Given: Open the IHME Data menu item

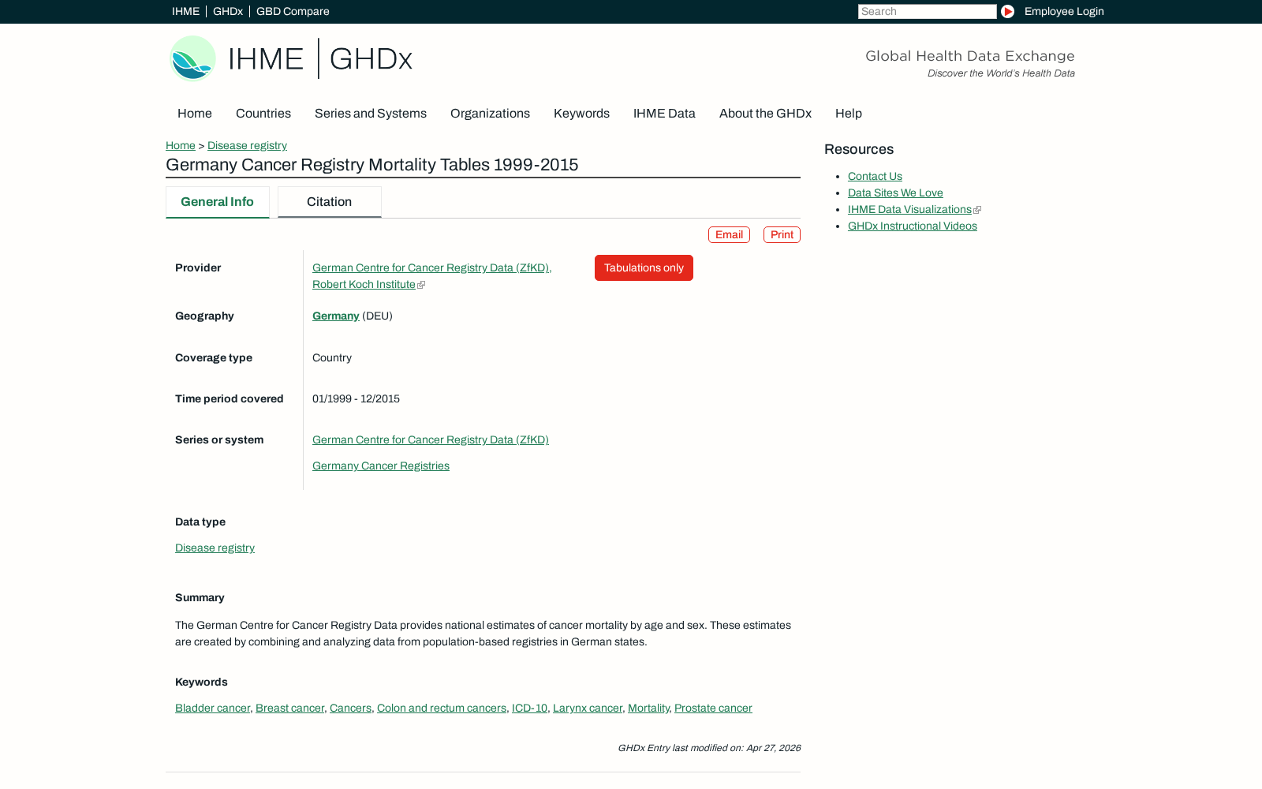Looking at the screenshot, I should pos(664,114).
